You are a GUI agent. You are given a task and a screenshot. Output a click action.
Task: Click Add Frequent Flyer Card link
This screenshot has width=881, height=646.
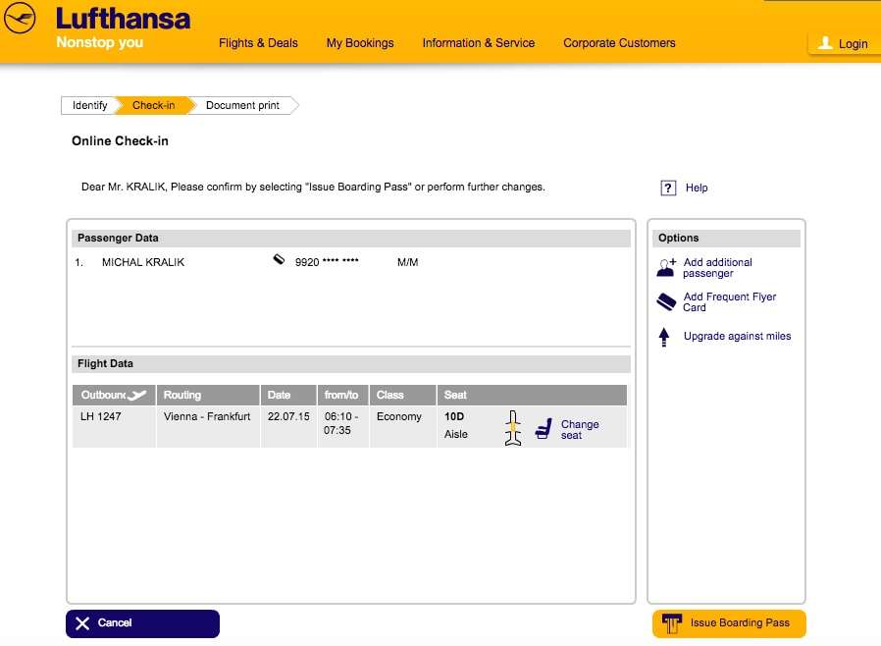pos(729,302)
